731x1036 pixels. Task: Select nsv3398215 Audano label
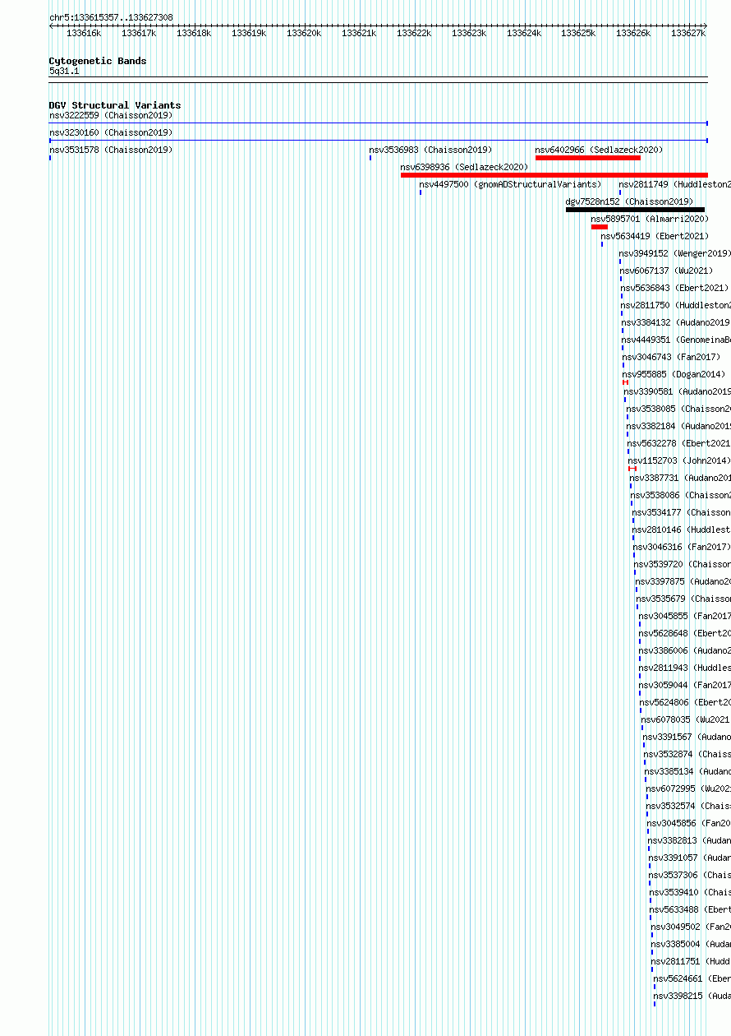692,996
